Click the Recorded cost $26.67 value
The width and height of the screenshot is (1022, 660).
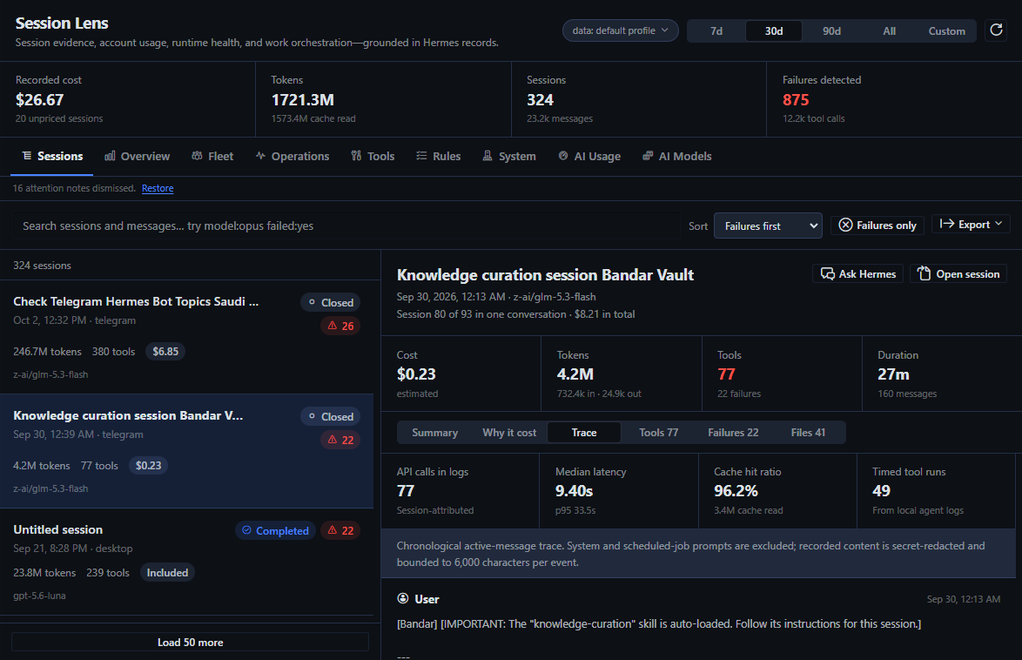pyautogui.click(x=40, y=100)
